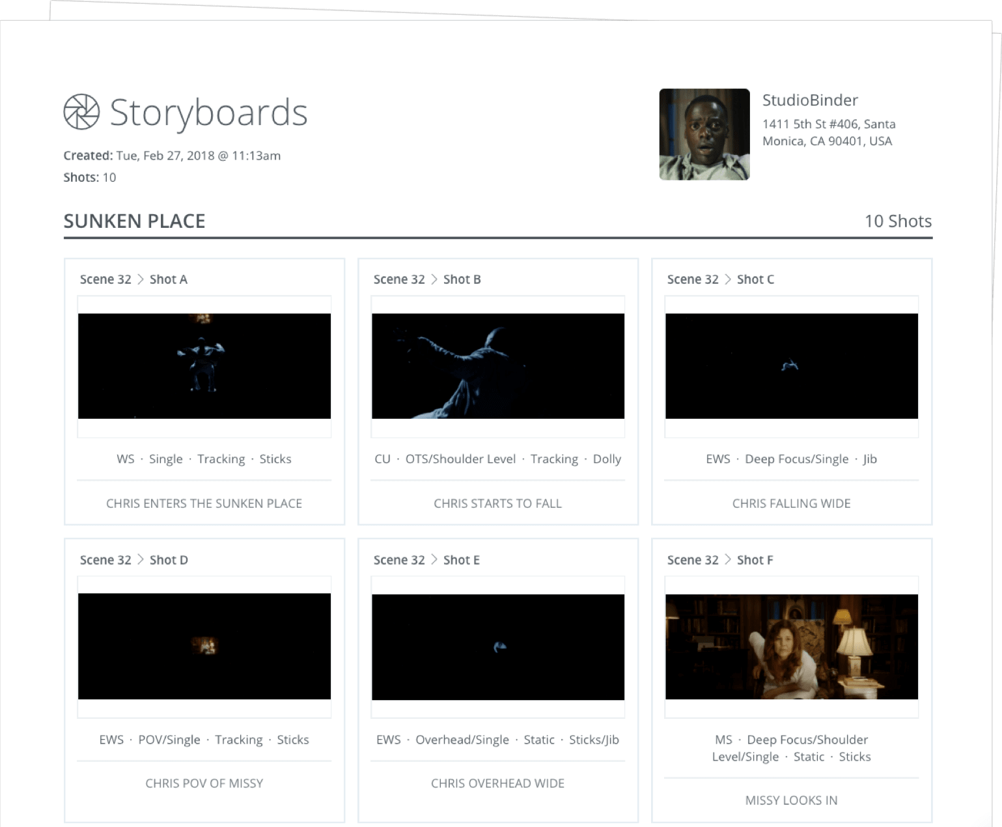Image resolution: width=1002 pixels, height=827 pixels.
Task: Click the Created date line
Action: [172, 156]
